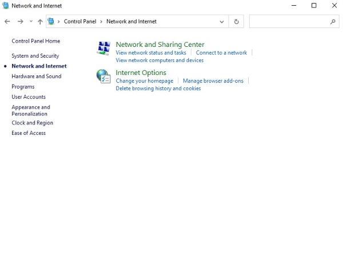The width and height of the screenshot is (343, 268).
Task: Go up one level with Up arrow
Action: (40, 21)
